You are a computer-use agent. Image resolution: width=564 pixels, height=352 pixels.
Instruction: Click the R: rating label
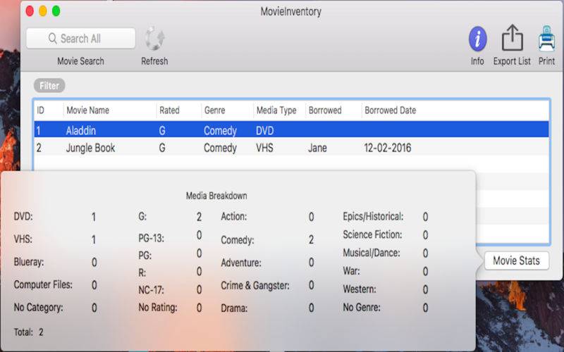142,273
